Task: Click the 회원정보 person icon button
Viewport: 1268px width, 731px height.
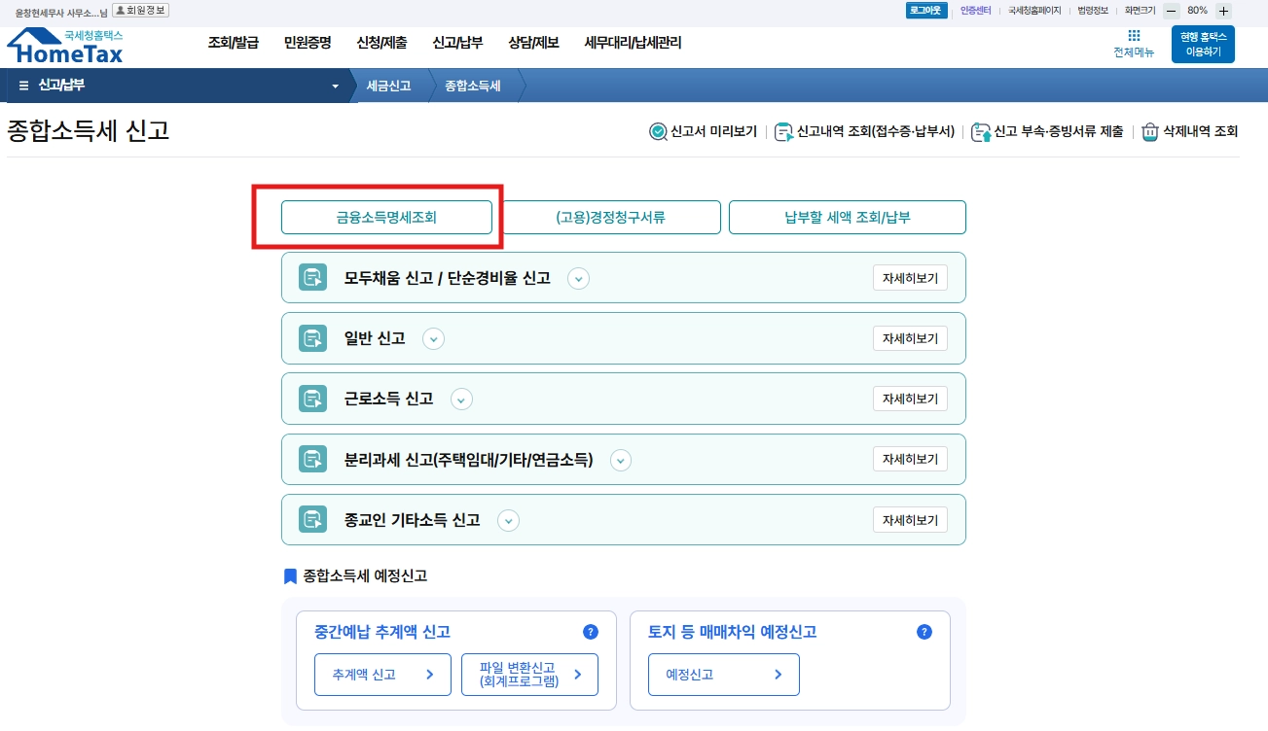Action: pos(140,11)
